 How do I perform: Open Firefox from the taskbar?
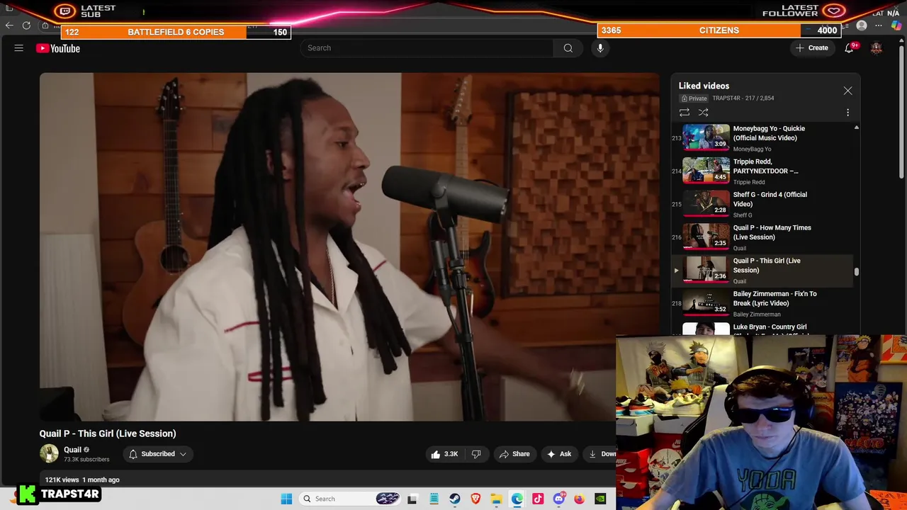580,499
